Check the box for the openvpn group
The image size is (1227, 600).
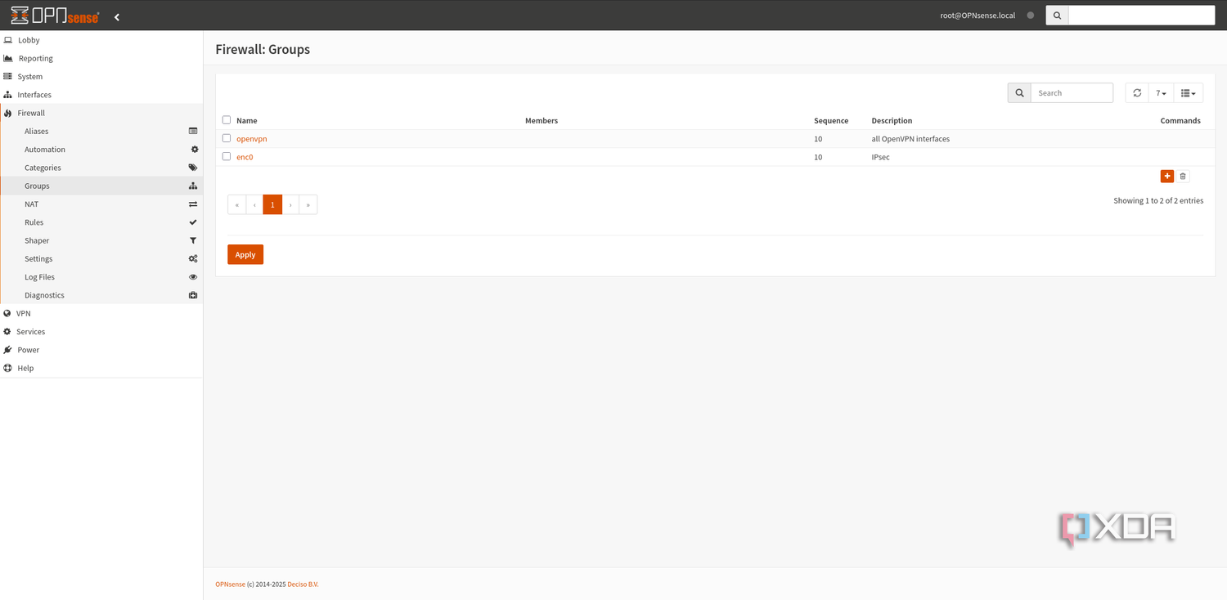tap(227, 138)
